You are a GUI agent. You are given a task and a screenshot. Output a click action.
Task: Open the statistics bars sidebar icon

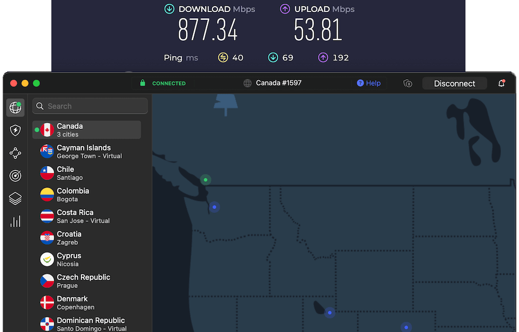coord(15,221)
